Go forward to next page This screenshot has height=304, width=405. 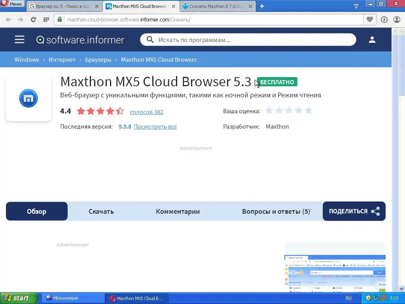(x=21, y=20)
